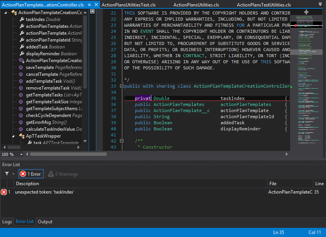
Task: Sort errors by File column header
Action: pos(290,184)
